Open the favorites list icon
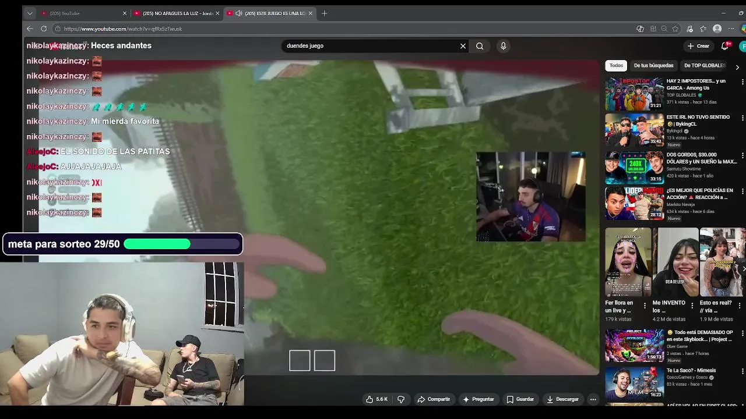 (703, 29)
